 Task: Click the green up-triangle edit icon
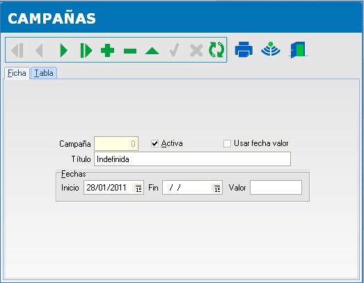pyautogui.click(x=152, y=51)
